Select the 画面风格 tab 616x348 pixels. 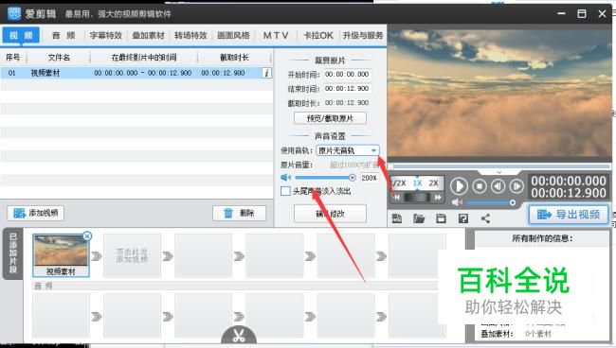coord(233,35)
